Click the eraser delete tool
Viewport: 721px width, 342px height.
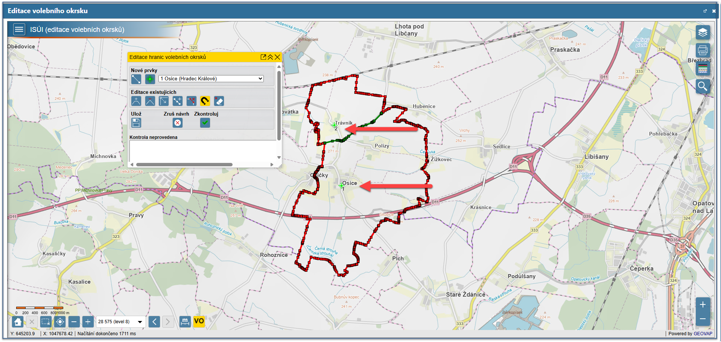pyautogui.click(x=219, y=101)
